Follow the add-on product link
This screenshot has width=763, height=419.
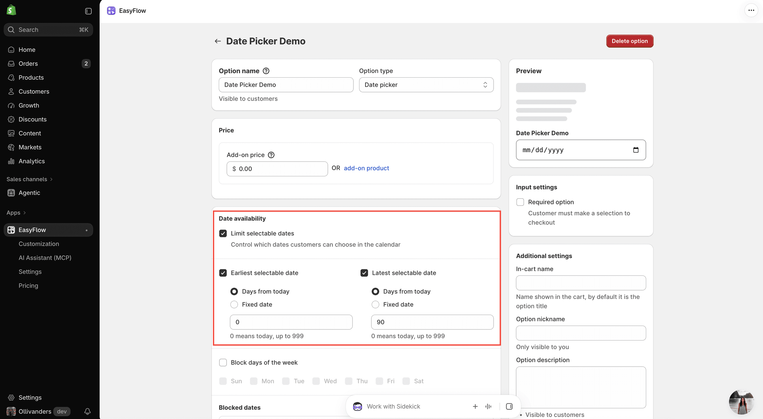[366, 168]
